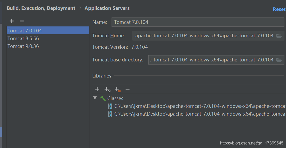Screen dimensions: 286x148
Task: Click the Reset link
Action: (x=279, y=9)
